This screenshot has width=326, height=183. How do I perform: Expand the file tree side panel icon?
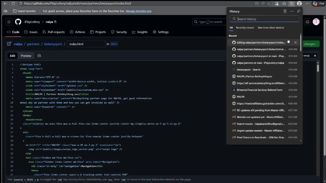pyautogui.click(x=9, y=44)
